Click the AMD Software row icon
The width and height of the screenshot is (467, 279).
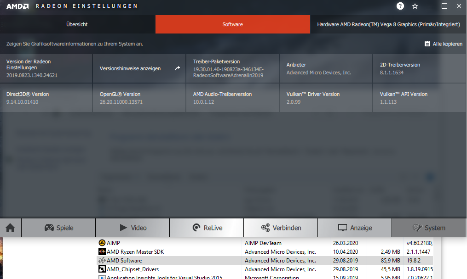pyautogui.click(x=102, y=260)
